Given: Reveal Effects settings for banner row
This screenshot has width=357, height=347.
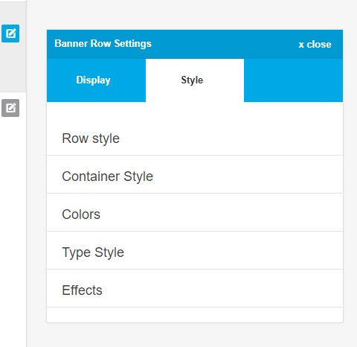Looking at the screenshot, I should coord(195,290).
